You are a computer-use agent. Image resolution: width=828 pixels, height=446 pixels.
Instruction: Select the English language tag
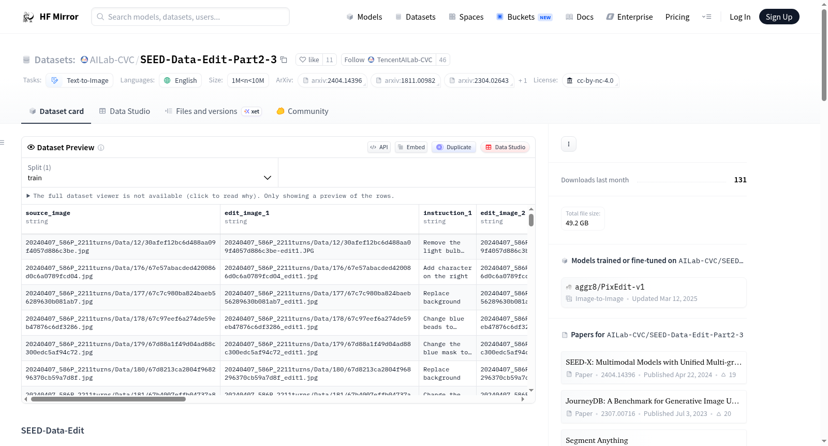pyautogui.click(x=181, y=80)
